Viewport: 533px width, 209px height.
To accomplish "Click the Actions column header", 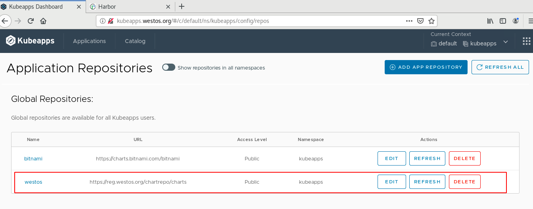I will [429, 139].
